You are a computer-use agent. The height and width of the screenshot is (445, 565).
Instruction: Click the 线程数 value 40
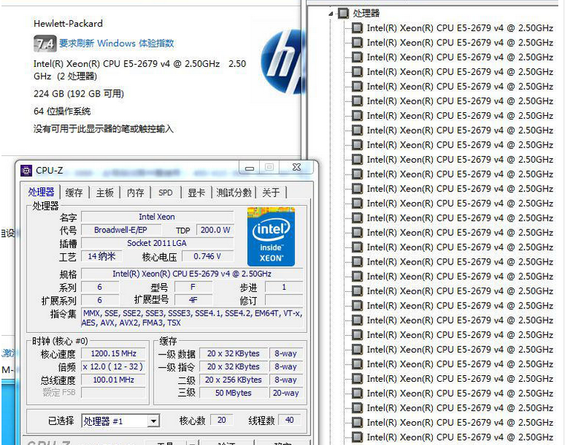[290, 420]
